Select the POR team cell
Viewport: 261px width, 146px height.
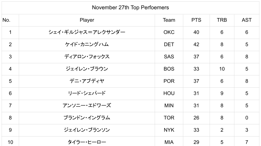(x=169, y=81)
